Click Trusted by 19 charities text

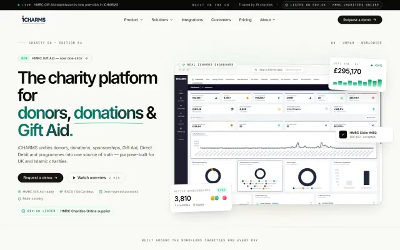256,5
